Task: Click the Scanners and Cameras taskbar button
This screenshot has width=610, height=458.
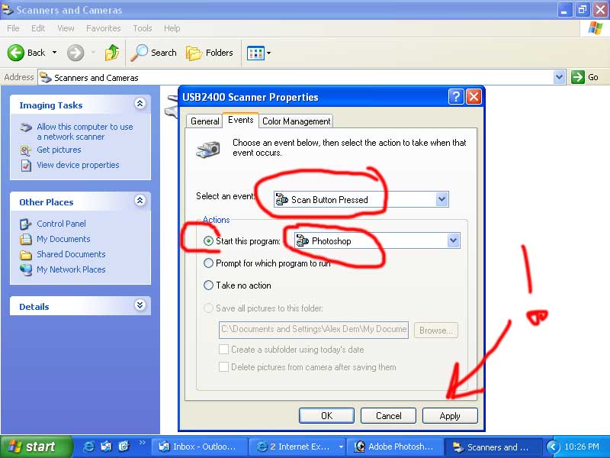Action: click(x=492, y=447)
